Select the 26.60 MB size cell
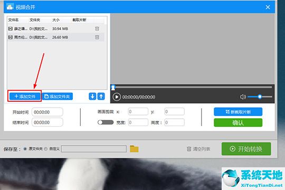 pos(60,37)
